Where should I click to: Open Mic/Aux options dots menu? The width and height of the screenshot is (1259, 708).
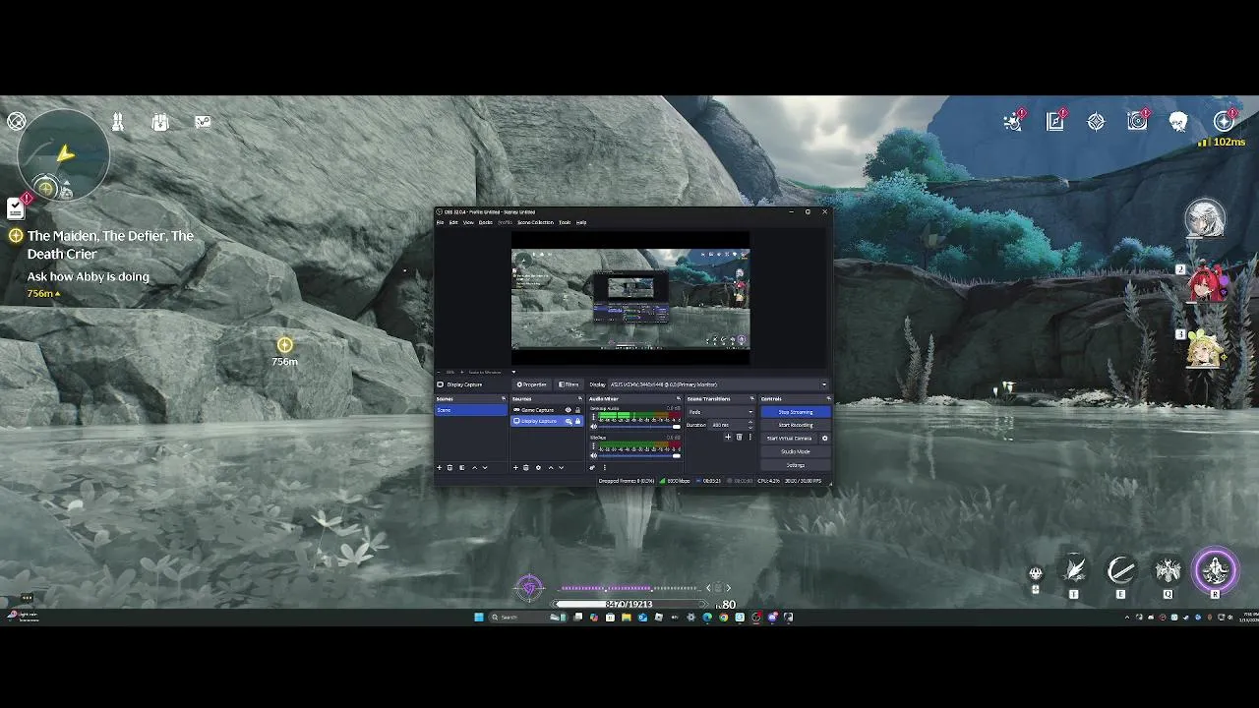(x=593, y=446)
